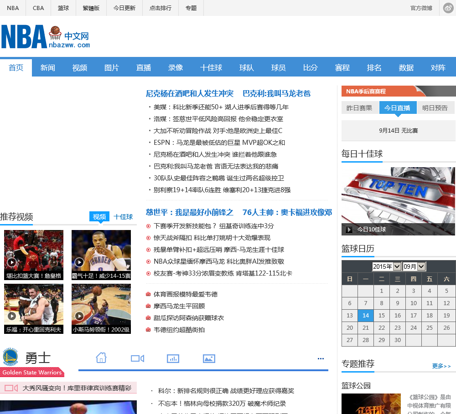
Task: Click camera icon beside 体育画报模特最爱韦德
Action: click(x=148, y=294)
